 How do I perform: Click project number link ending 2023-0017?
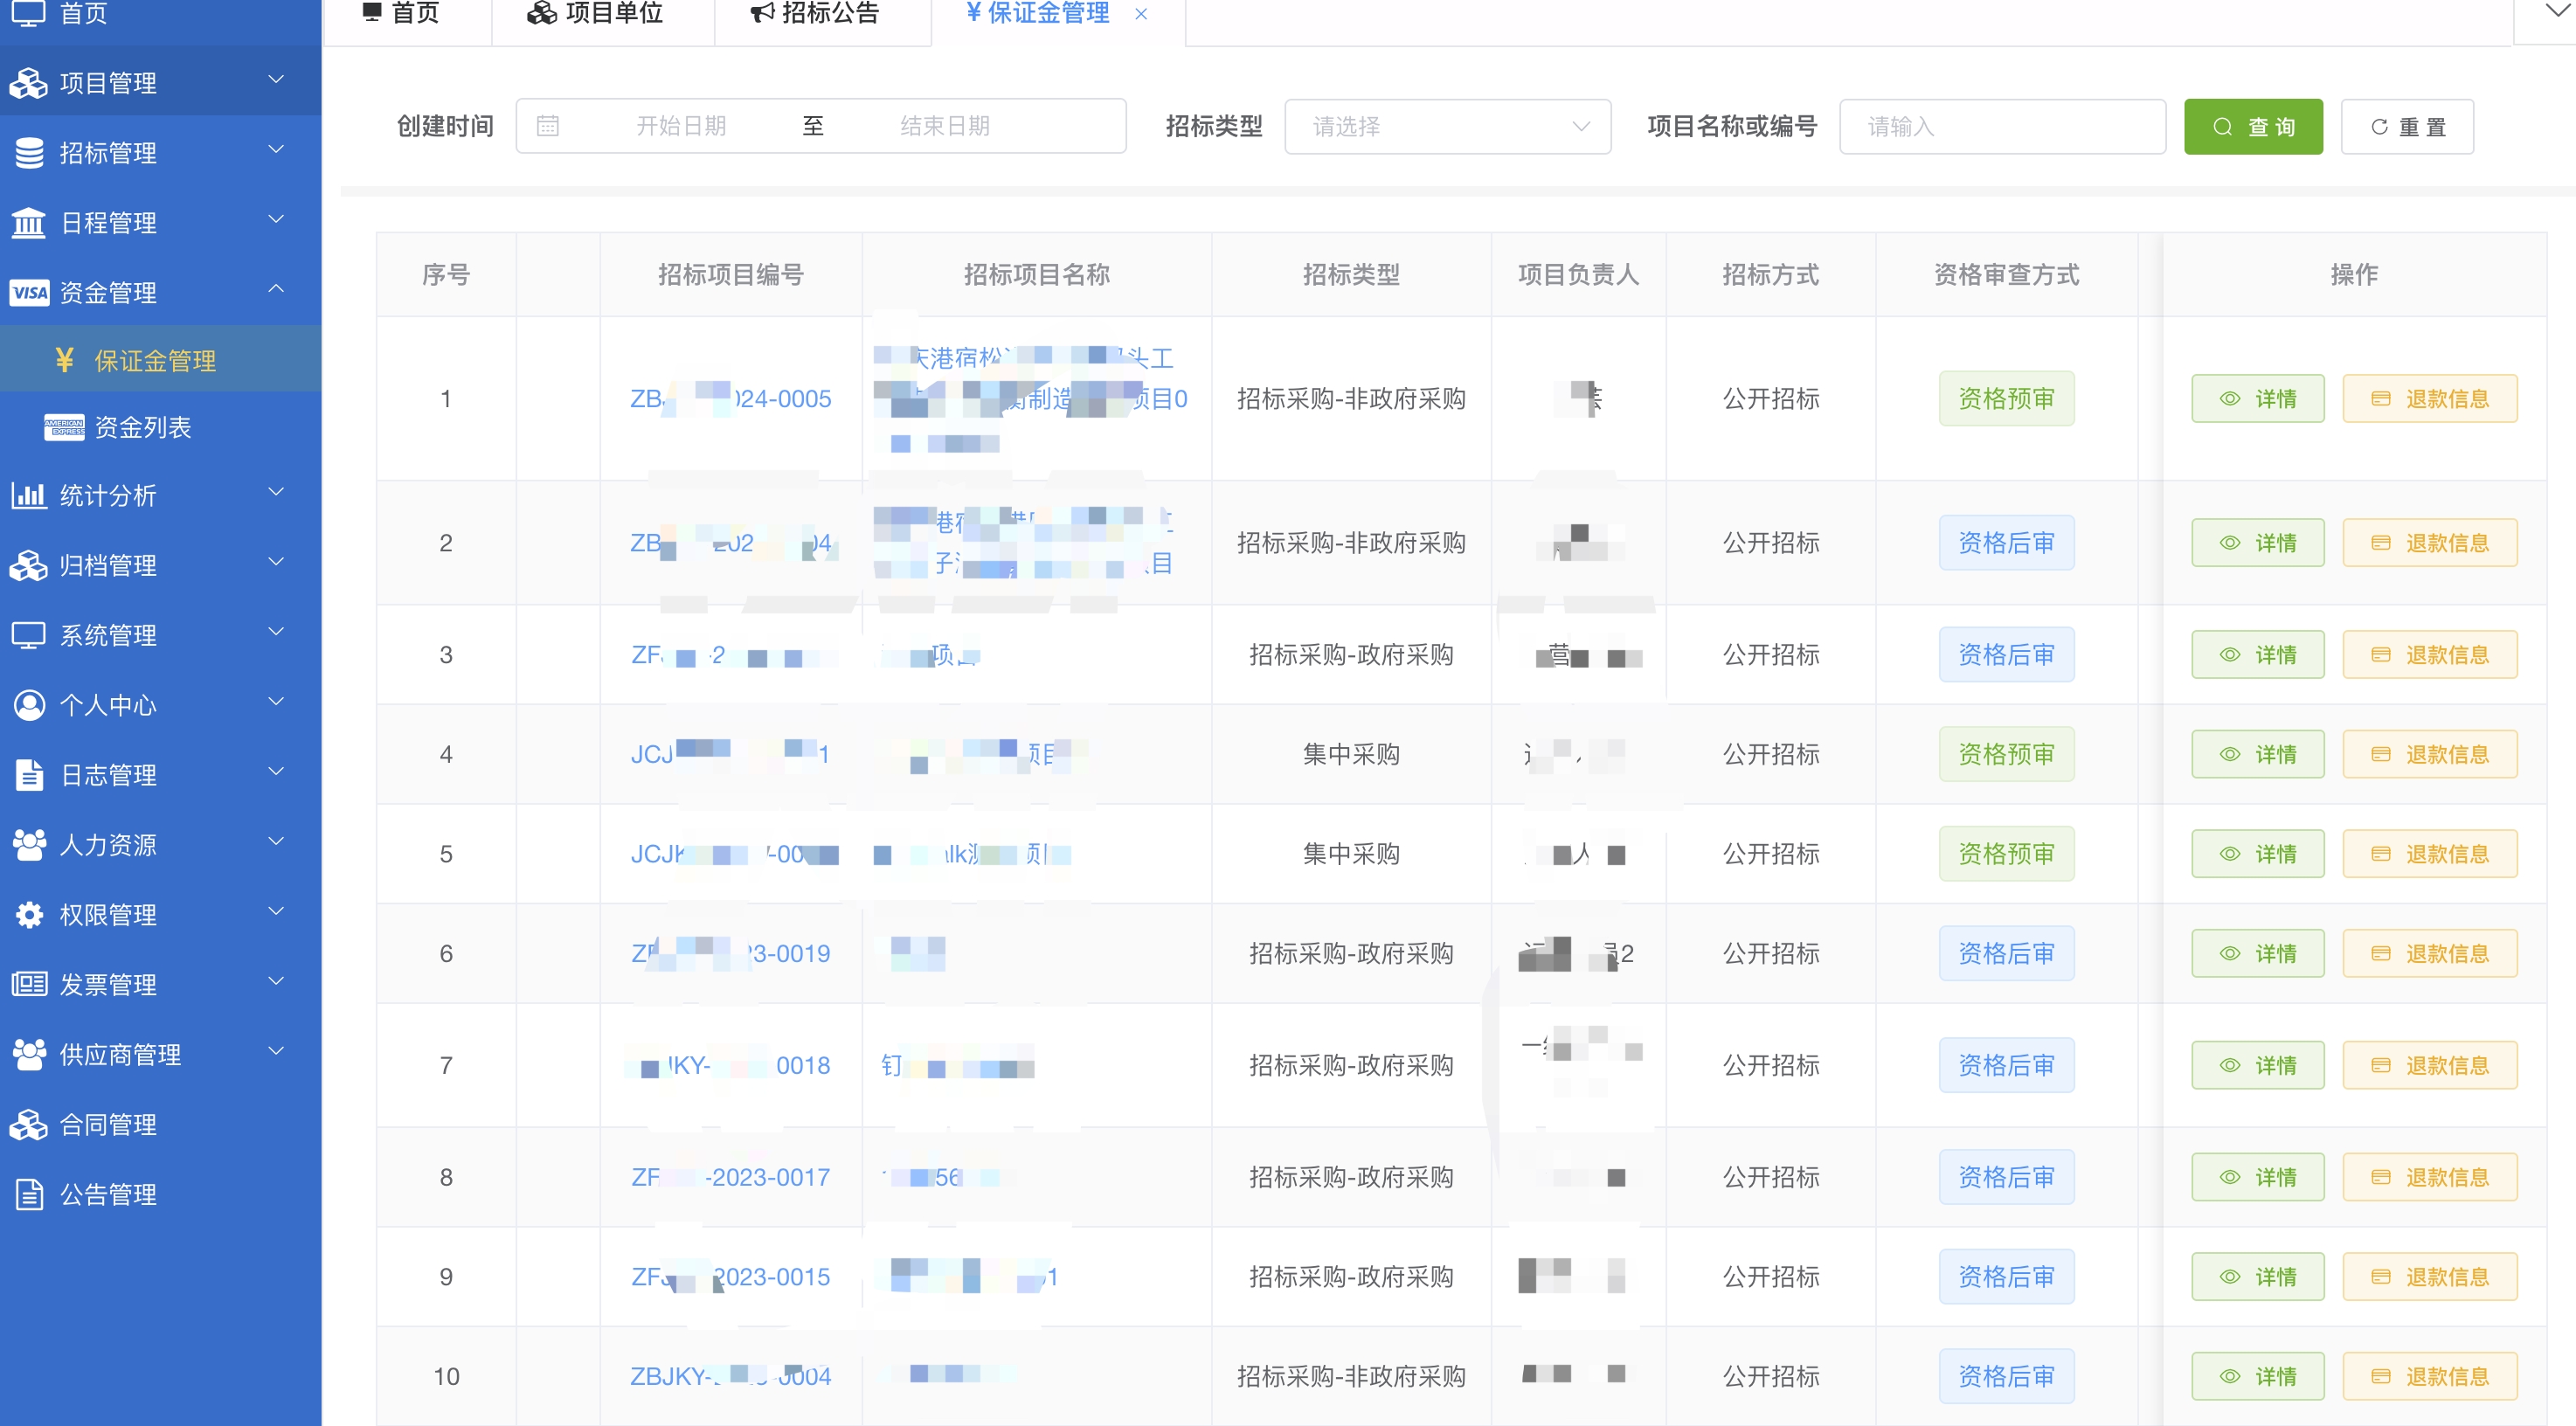730,1177
